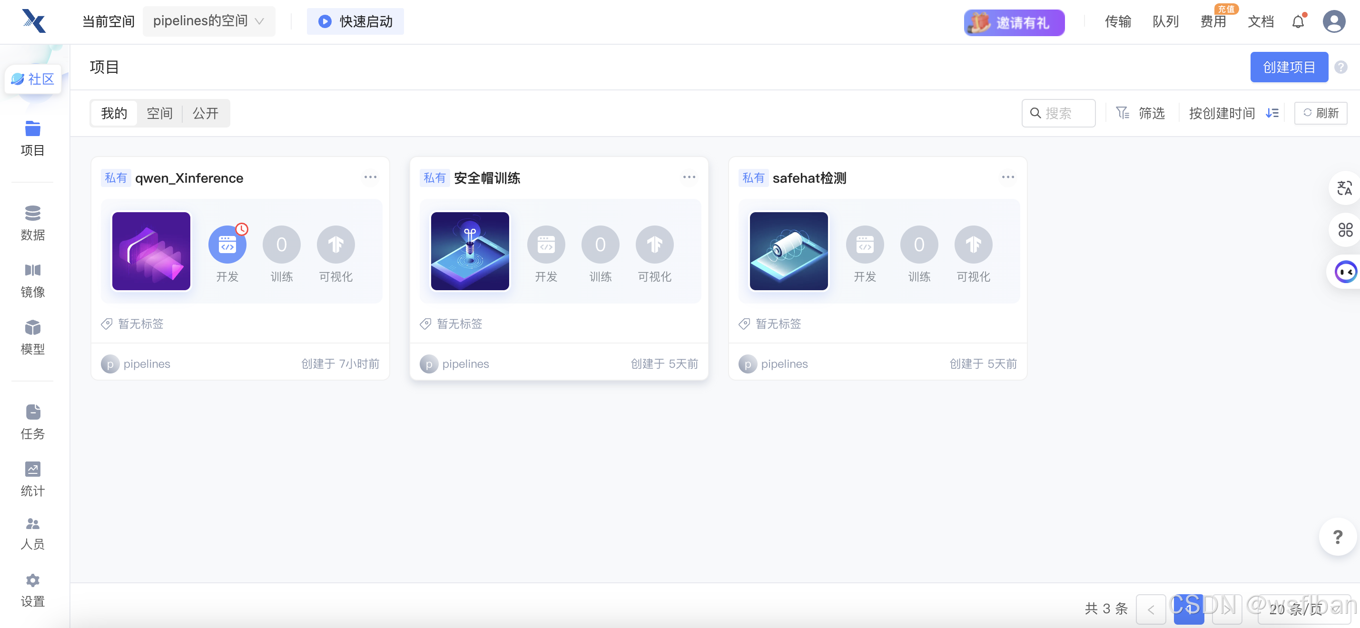
Task: Go to 镜像 in the sidebar
Action: click(x=32, y=280)
